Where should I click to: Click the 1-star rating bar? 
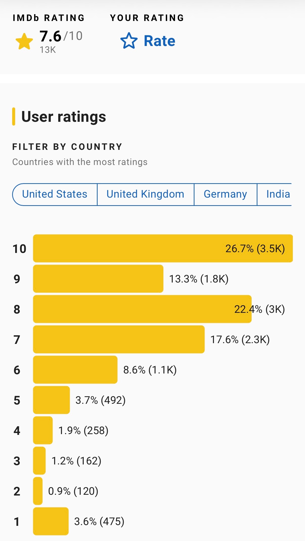click(51, 521)
